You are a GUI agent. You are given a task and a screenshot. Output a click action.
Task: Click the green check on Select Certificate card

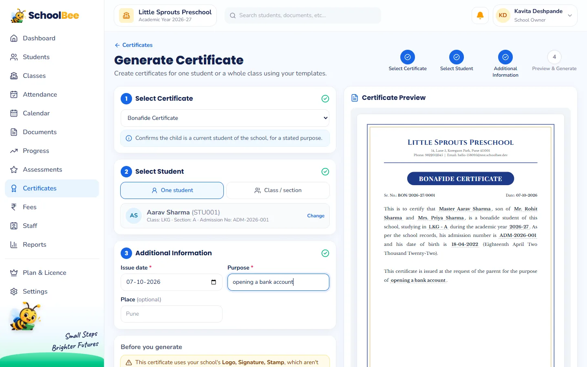coord(325,99)
